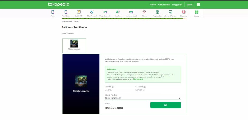The image size is (248, 120).
Task: Open the Angsuran Kredit card icon
Action: point(131,12)
